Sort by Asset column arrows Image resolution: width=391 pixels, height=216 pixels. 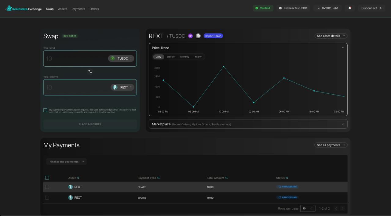78,178
